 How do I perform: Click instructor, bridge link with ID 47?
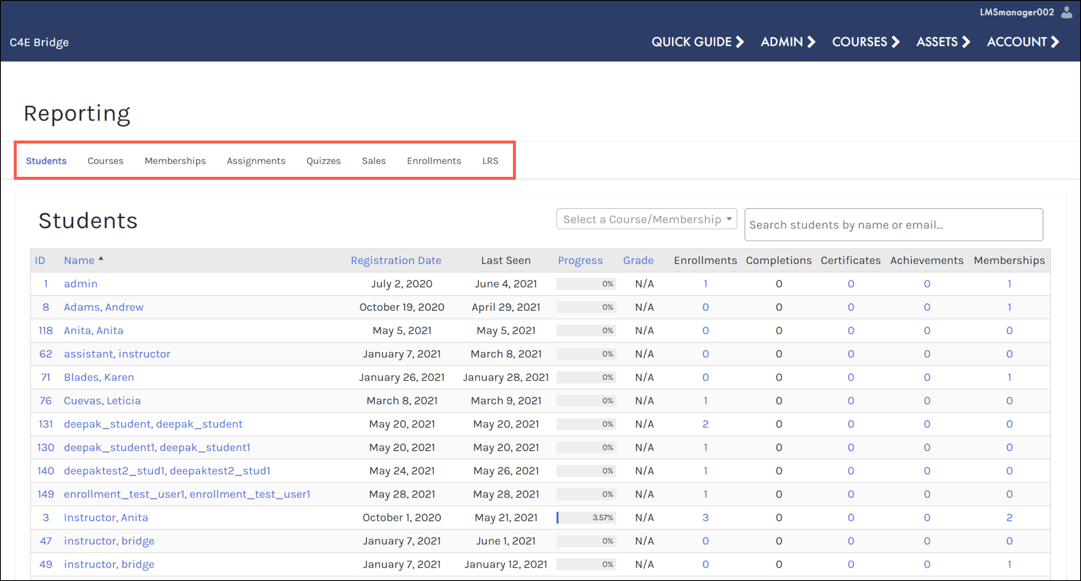pyautogui.click(x=109, y=541)
